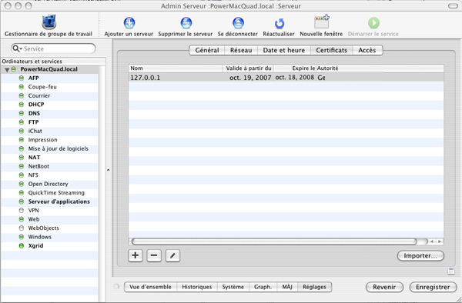The image size is (462, 303).
Task: Click Ordinateurs et services header
Action: coord(53,62)
